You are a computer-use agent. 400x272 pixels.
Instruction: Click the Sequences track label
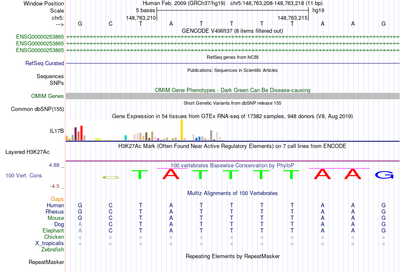pos(50,76)
